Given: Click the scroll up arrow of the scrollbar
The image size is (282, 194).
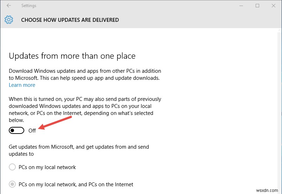Looking at the screenshot, I should pyautogui.click(x=279, y=30).
